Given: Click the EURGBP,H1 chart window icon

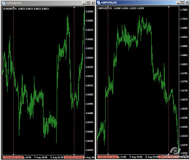Looking at the screenshot, I should click(x=4, y=3).
